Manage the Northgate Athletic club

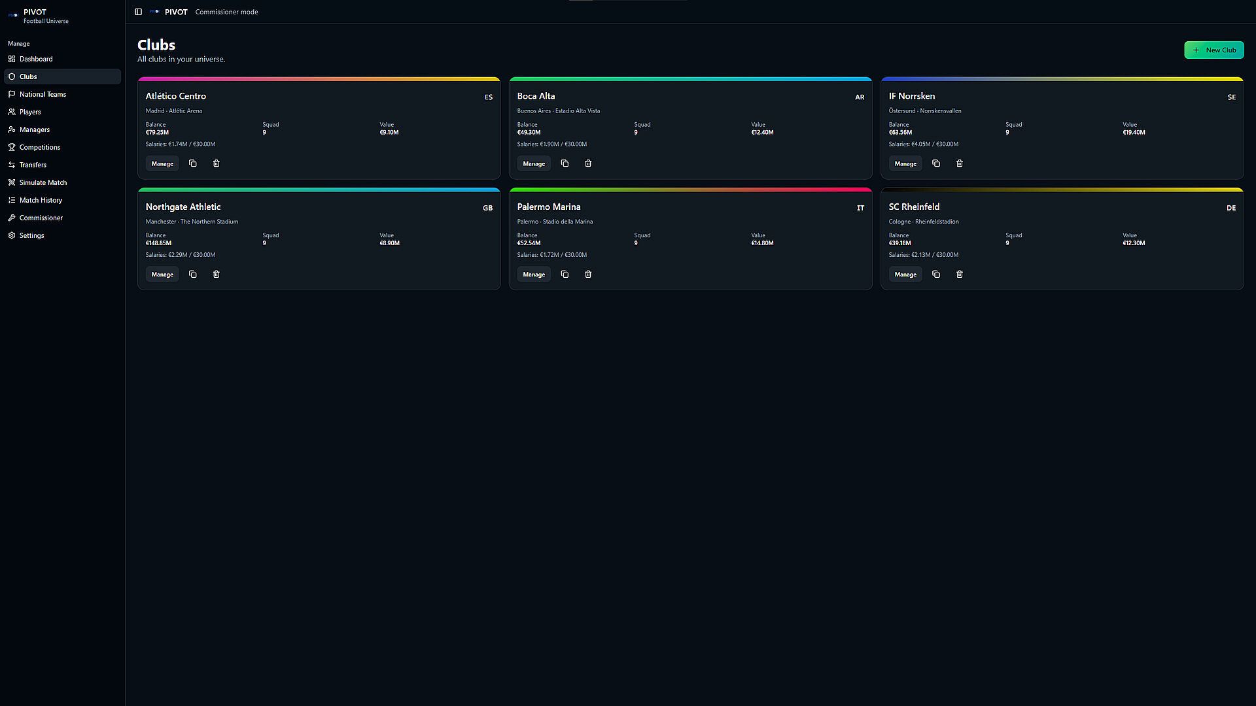point(162,275)
